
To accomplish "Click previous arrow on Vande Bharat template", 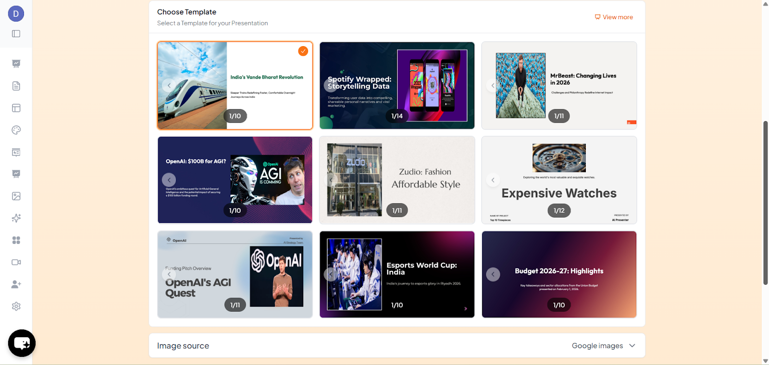I will tap(169, 85).
